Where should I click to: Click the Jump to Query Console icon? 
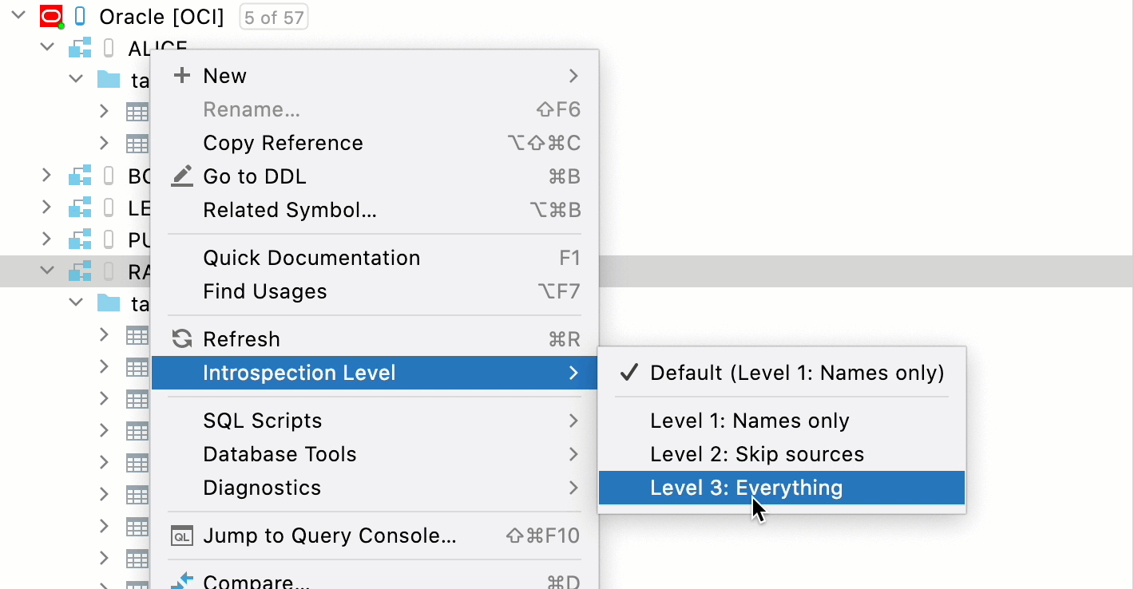tap(182, 536)
